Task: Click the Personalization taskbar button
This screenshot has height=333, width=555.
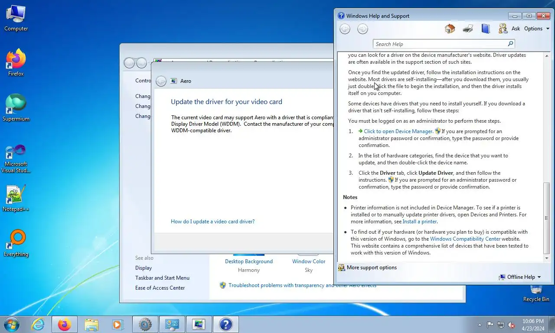Action: click(199, 324)
